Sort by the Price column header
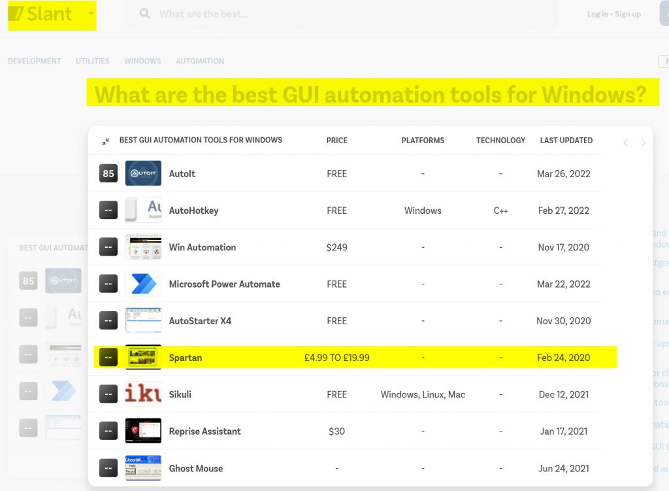 (x=336, y=141)
